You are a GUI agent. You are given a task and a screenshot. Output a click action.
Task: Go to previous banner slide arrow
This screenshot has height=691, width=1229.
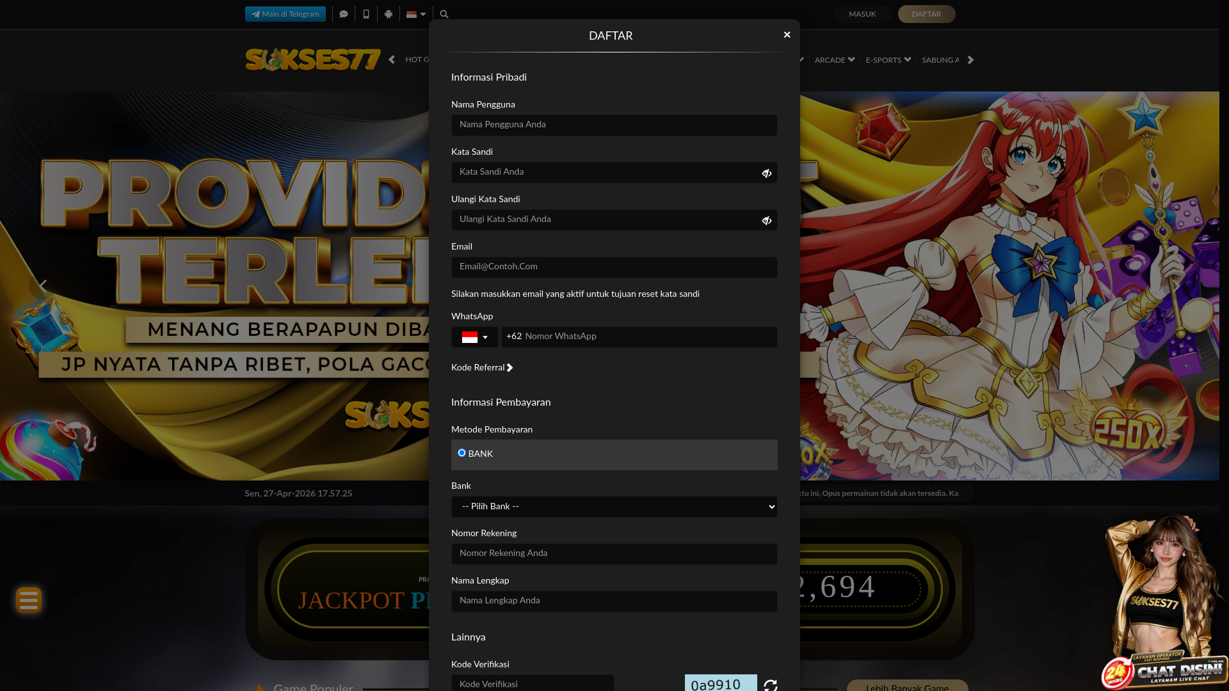pyautogui.click(x=43, y=286)
